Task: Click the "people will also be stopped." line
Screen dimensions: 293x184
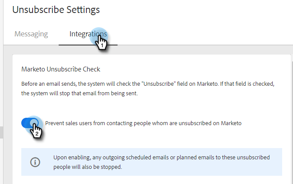Action: coord(88,167)
